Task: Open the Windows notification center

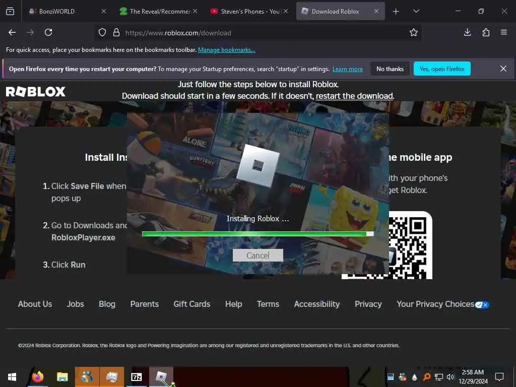Action: (x=499, y=377)
